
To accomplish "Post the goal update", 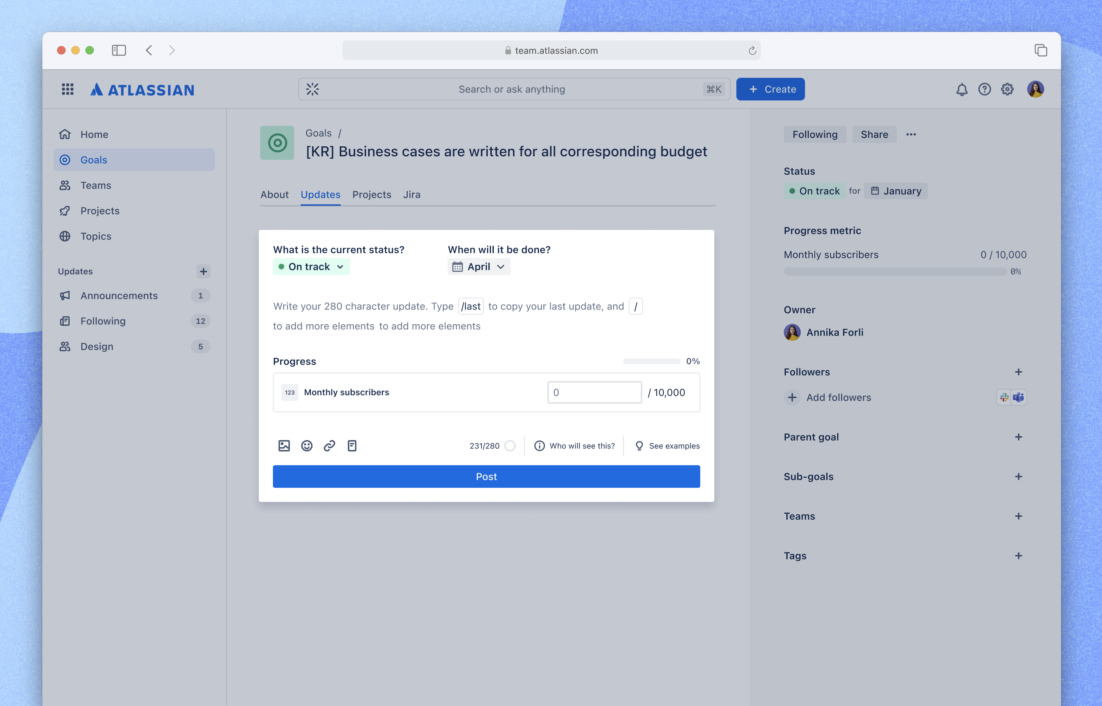I will 486,477.
